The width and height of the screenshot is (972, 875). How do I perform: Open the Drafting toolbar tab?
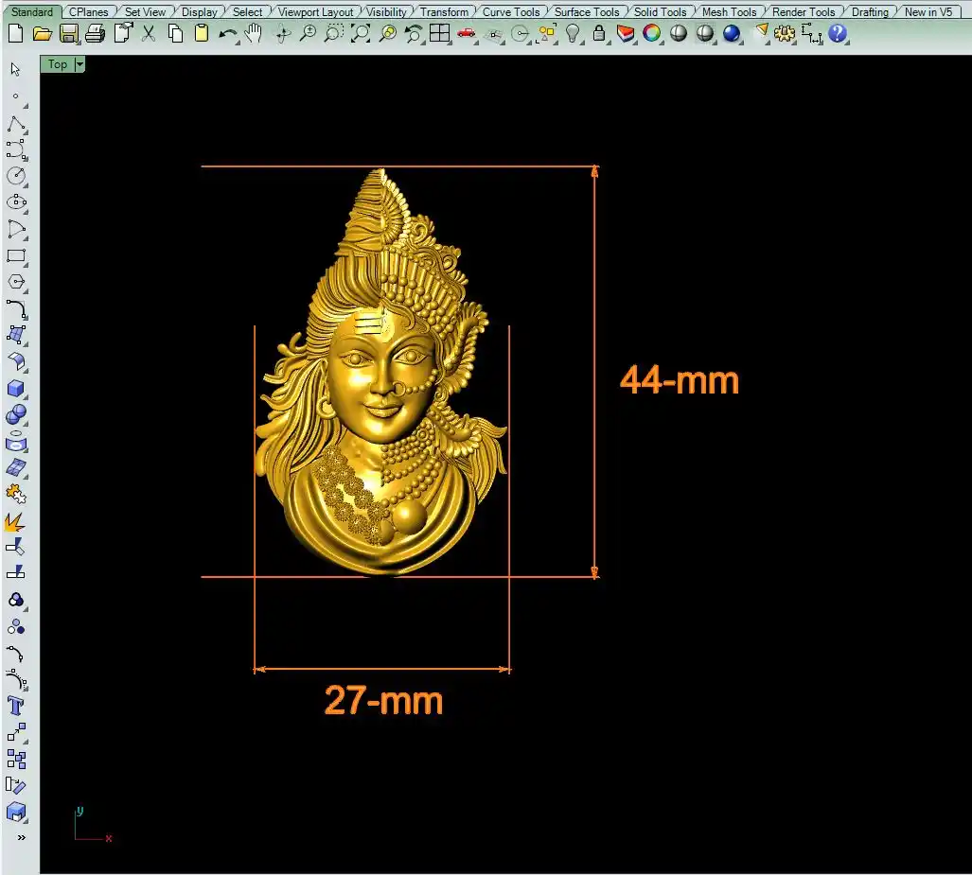[869, 12]
